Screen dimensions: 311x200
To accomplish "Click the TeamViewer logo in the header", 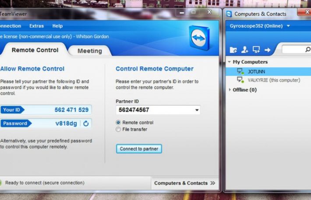I will click(x=200, y=38).
